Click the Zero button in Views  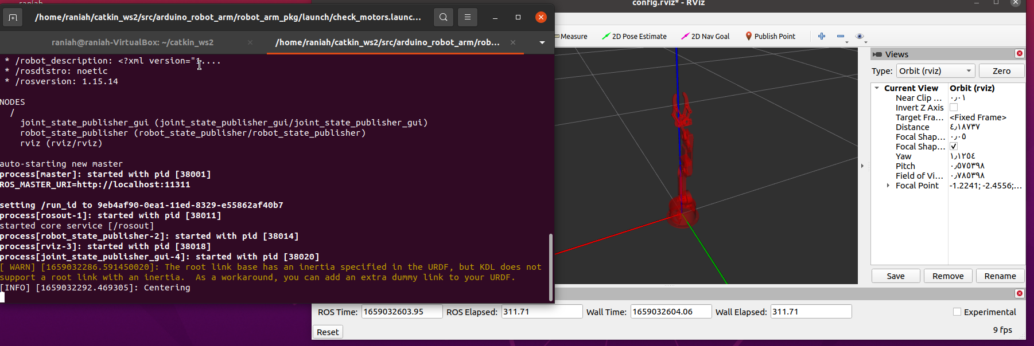(1001, 70)
